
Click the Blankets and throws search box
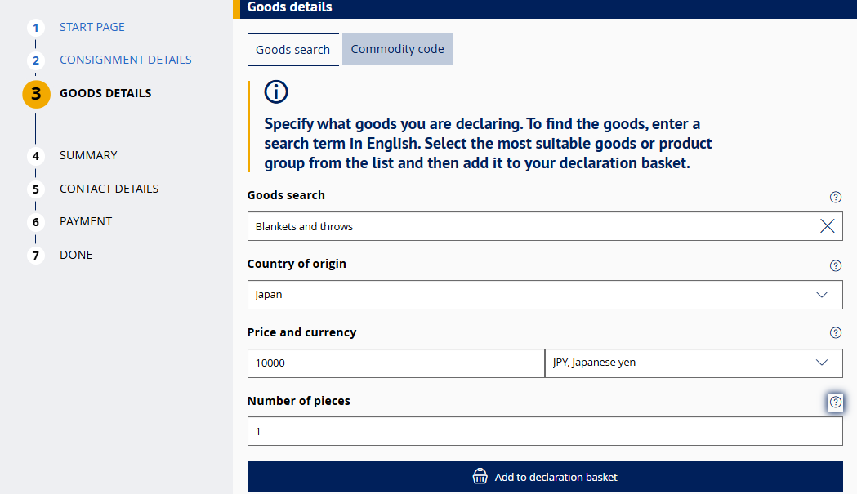pos(531,227)
